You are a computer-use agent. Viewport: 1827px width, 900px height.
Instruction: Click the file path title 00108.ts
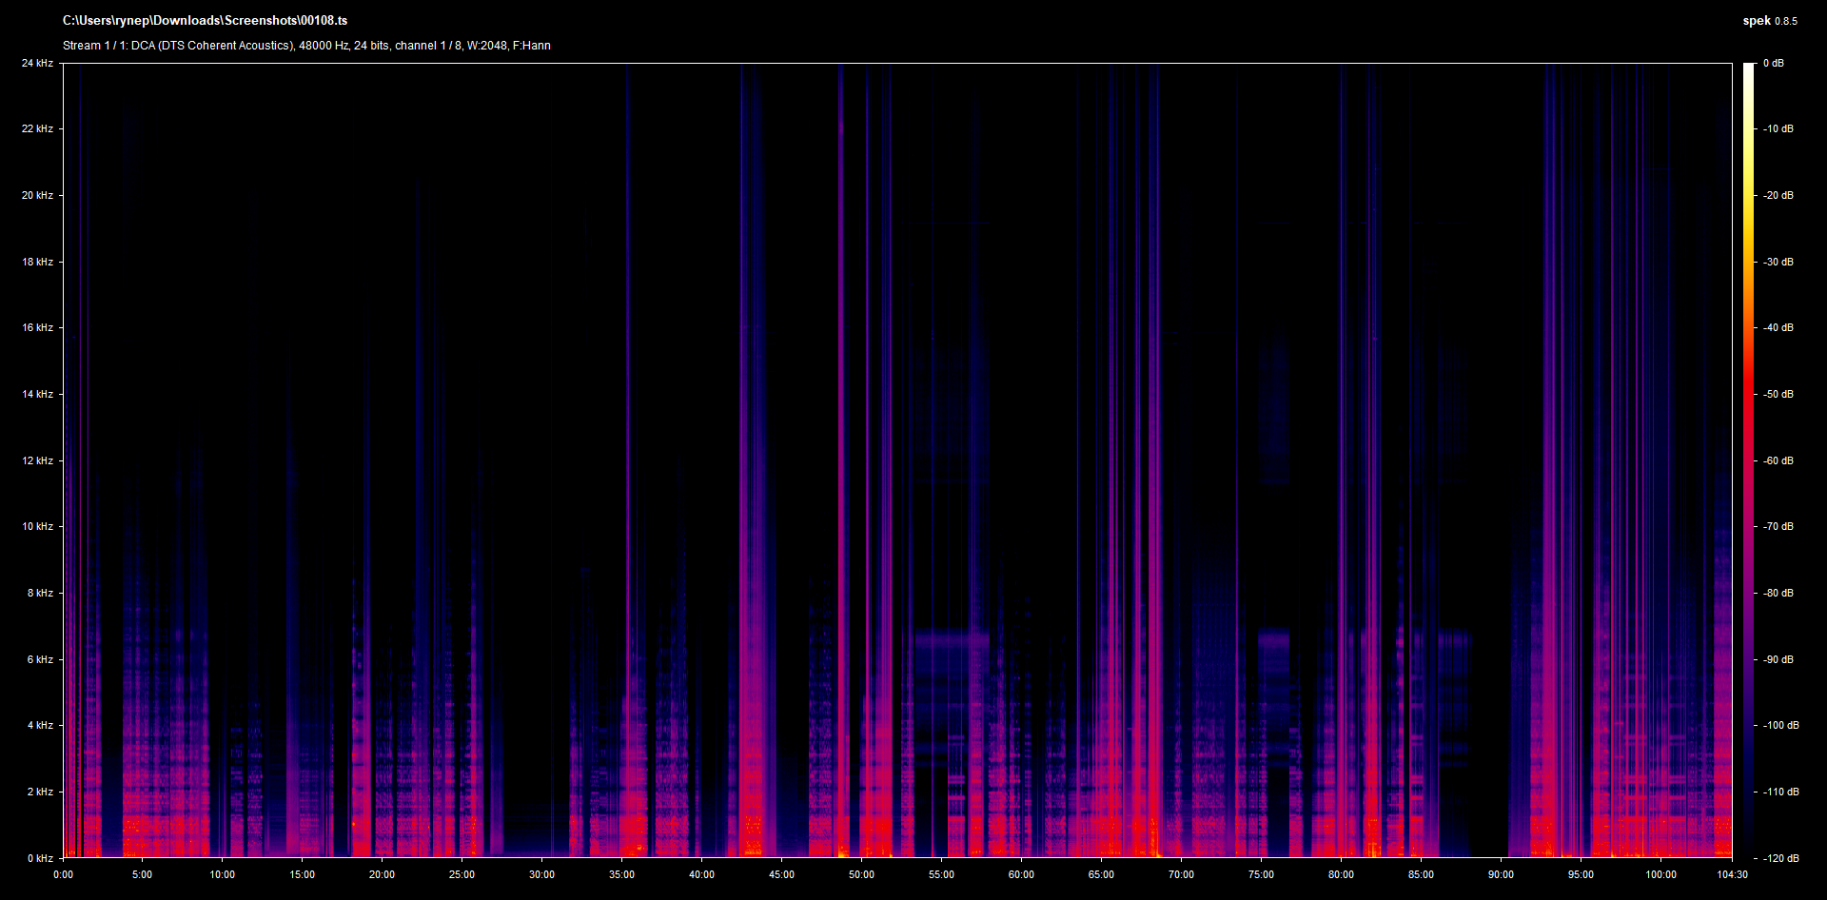[x=205, y=20]
